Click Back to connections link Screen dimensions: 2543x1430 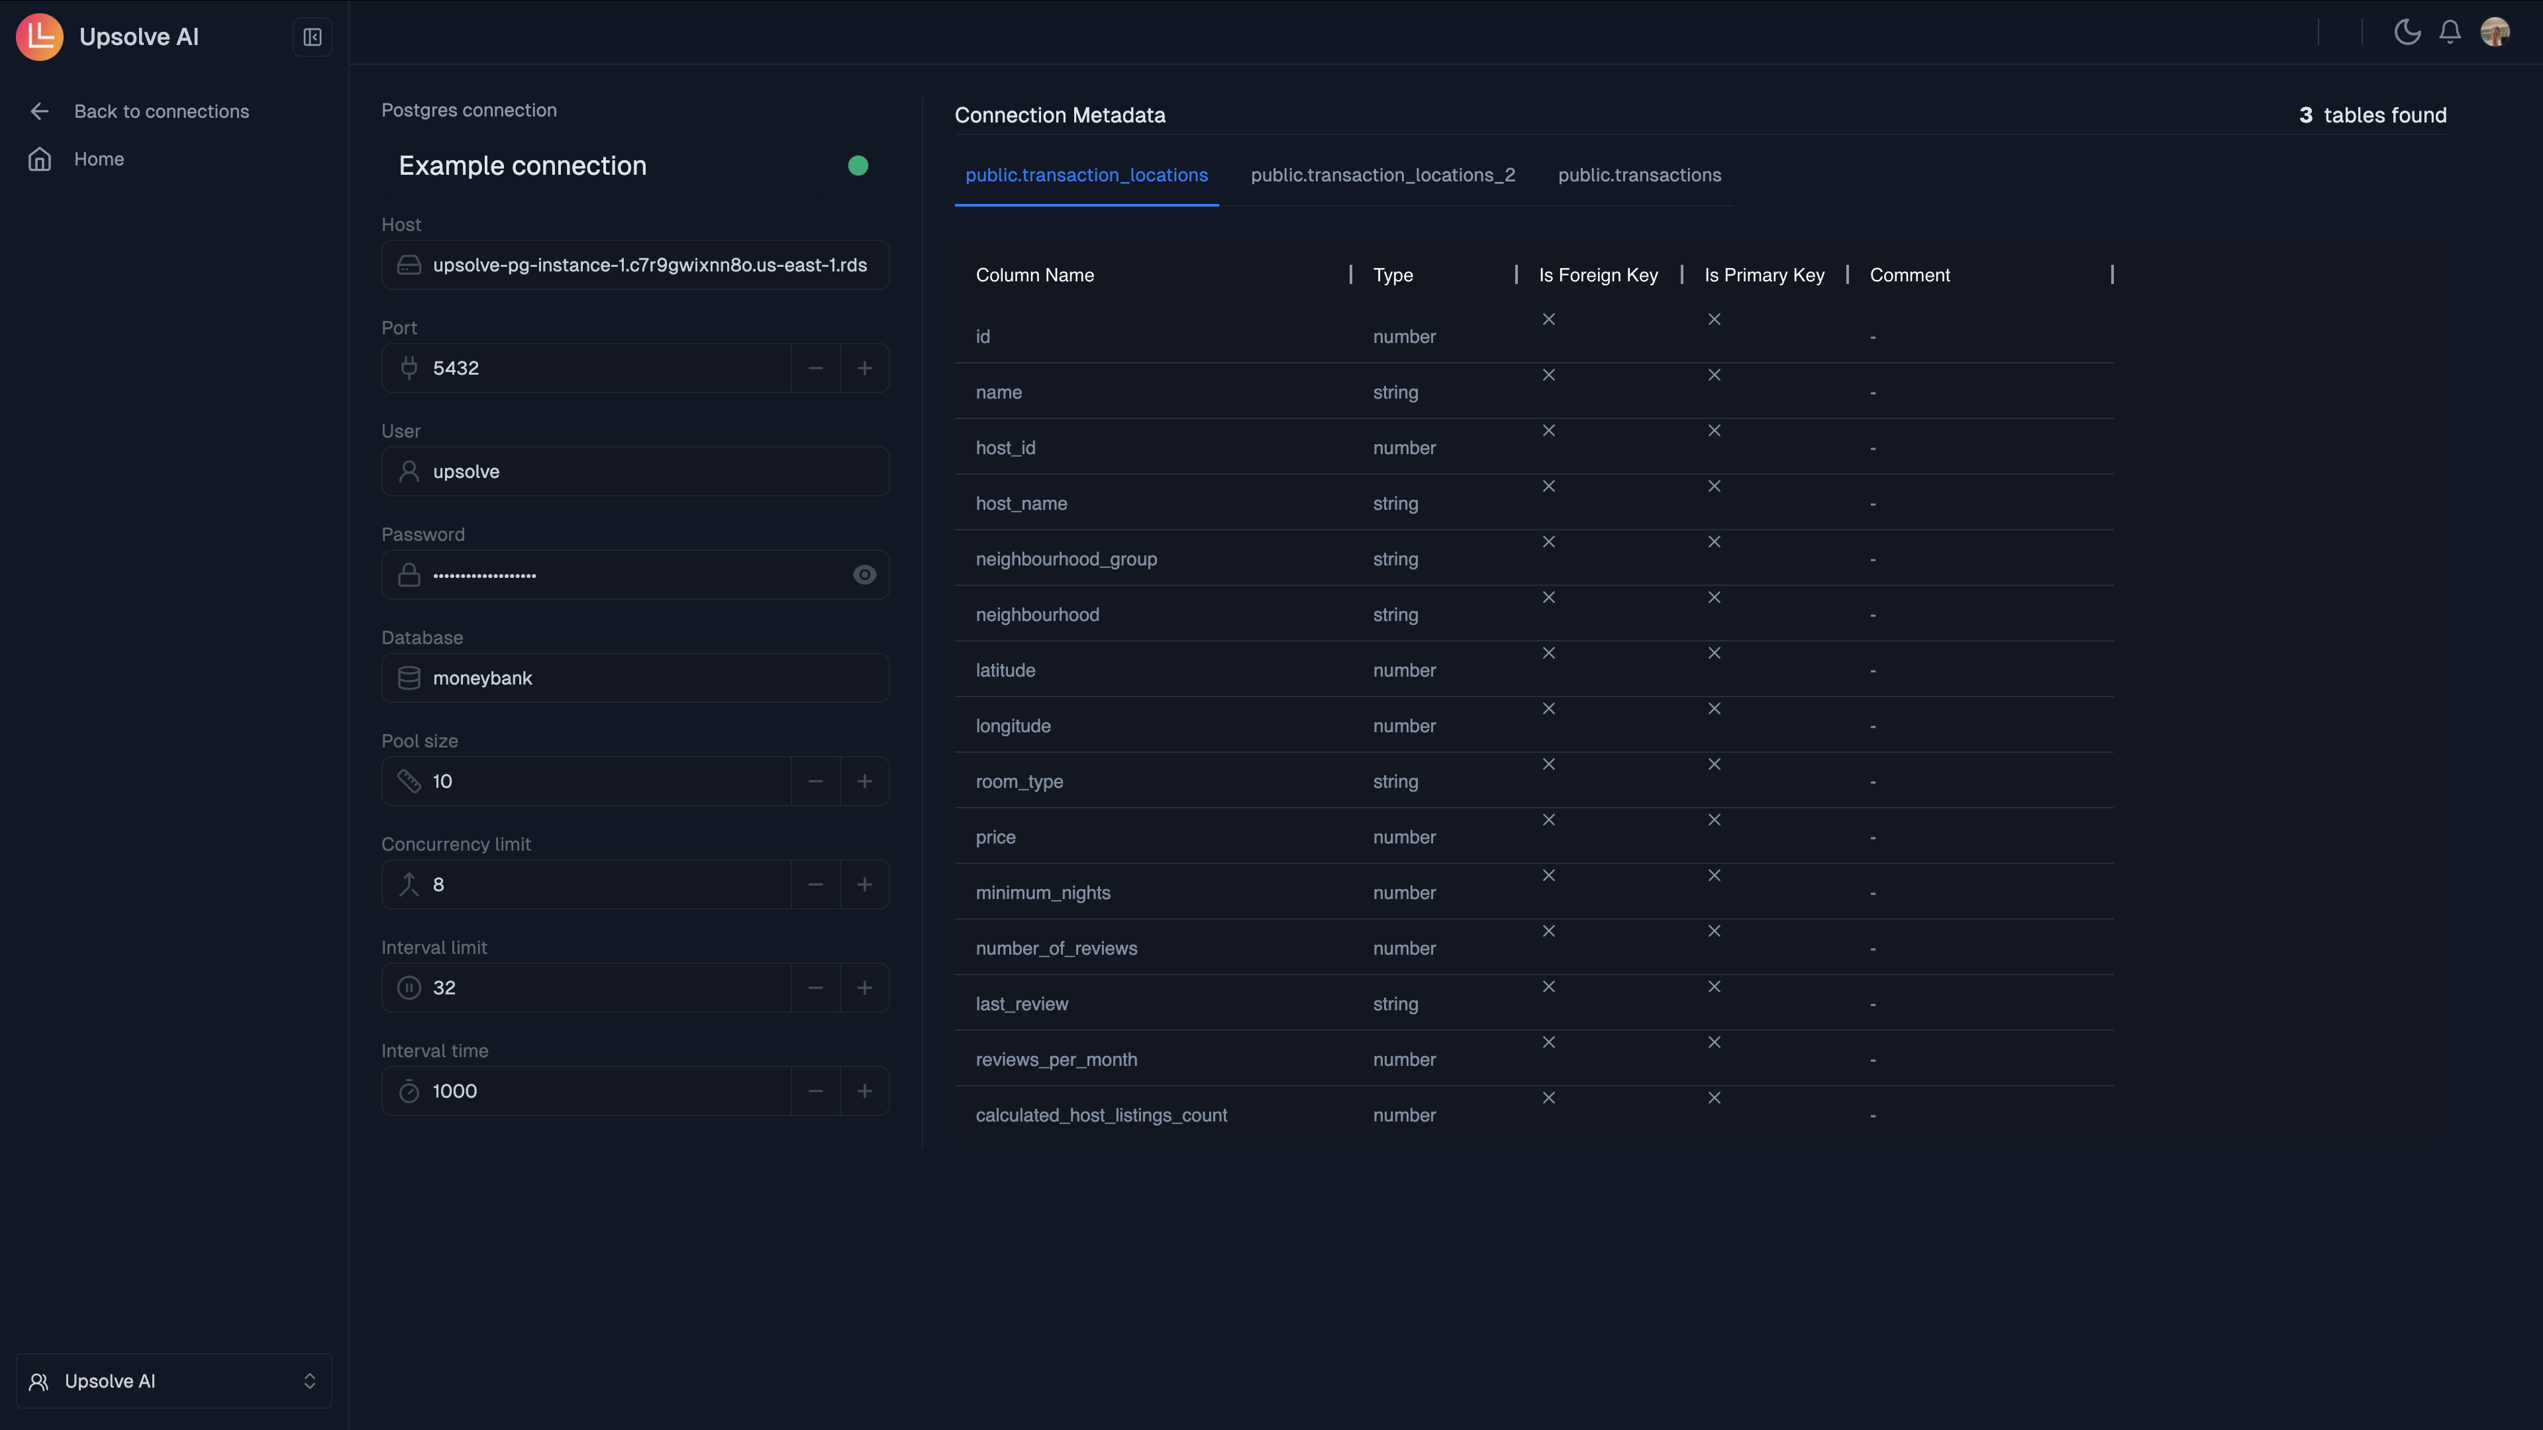pos(161,111)
